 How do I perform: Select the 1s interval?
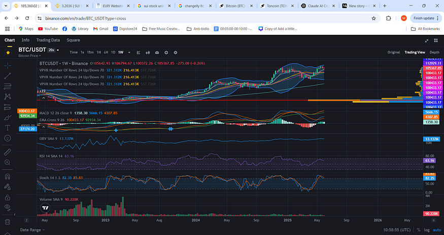pos(82,52)
